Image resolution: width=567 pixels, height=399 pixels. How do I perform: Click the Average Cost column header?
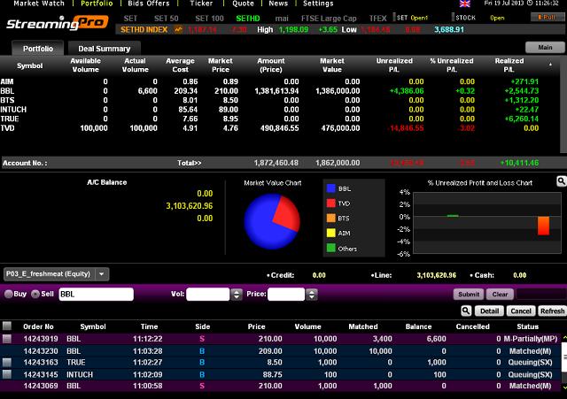tap(180, 65)
